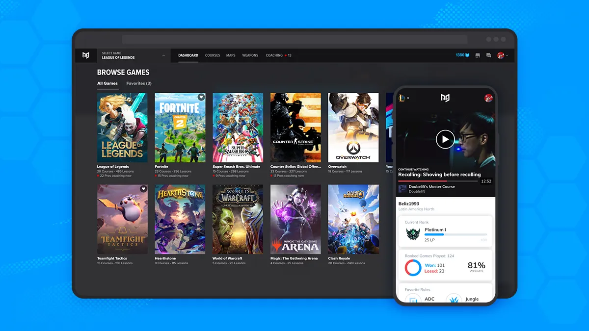Open the Weapons tab
The height and width of the screenshot is (331, 589).
(x=250, y=55)
